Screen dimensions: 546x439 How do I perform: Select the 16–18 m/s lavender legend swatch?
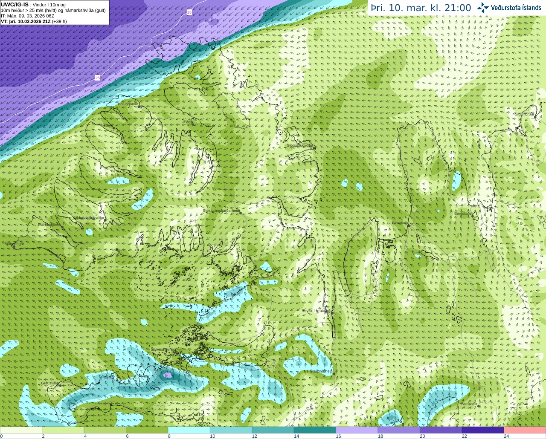(357, 430)
